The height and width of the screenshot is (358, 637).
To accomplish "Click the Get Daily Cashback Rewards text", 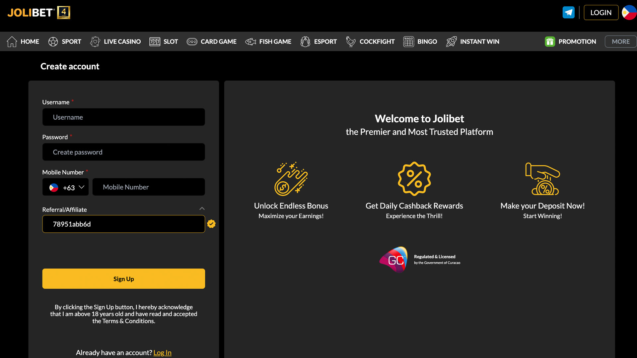I will tap(414, 206).
